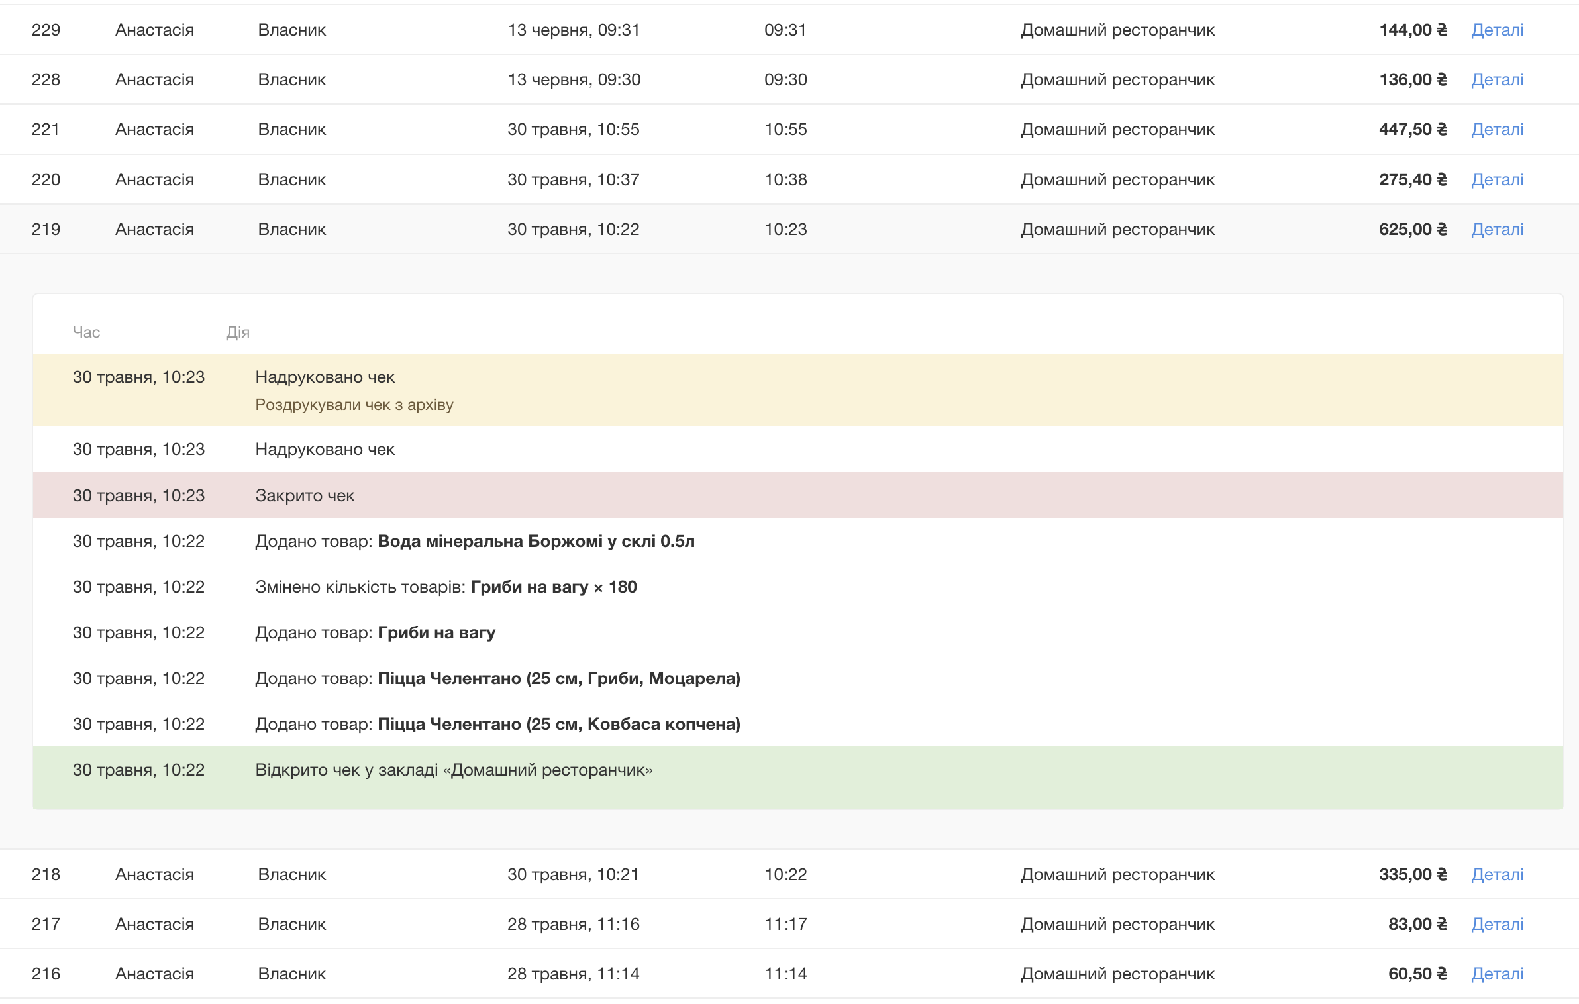Open Деталі for the 275,40 ₴ receipt
Viewport: 1579px width, 1004px height.
pos(1497,179)
